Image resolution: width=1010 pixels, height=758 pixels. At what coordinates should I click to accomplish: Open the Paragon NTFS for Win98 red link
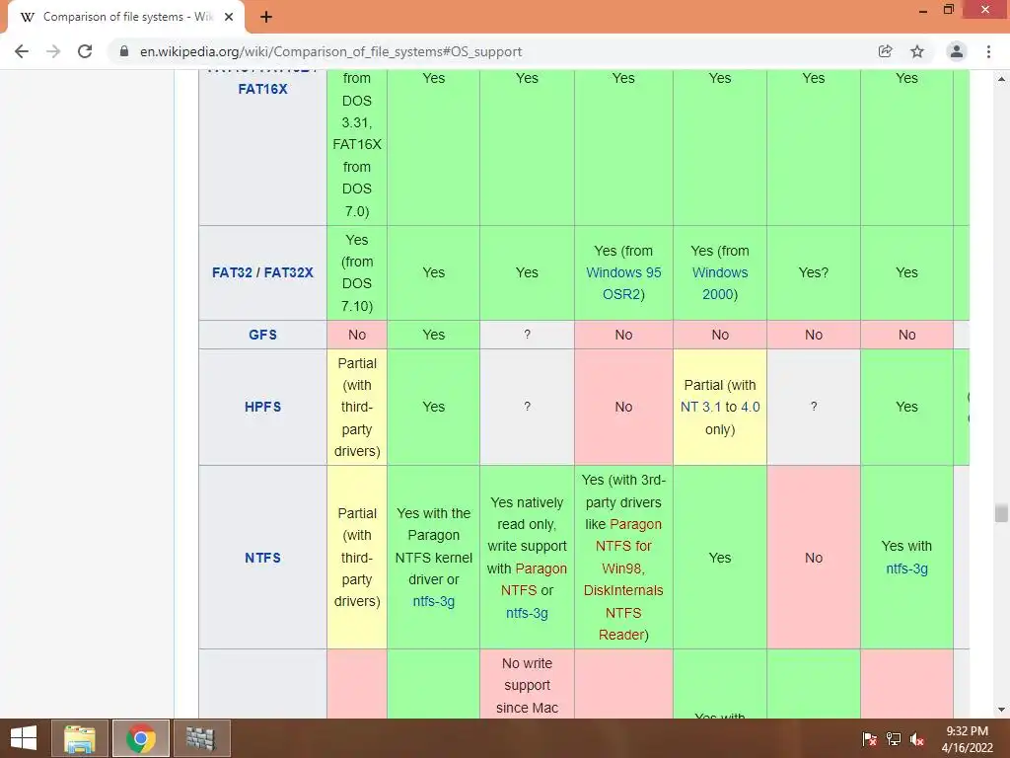pos(623,547)
